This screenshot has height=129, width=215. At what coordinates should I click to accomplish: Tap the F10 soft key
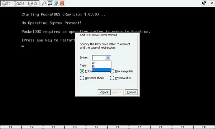click(204, 127)
